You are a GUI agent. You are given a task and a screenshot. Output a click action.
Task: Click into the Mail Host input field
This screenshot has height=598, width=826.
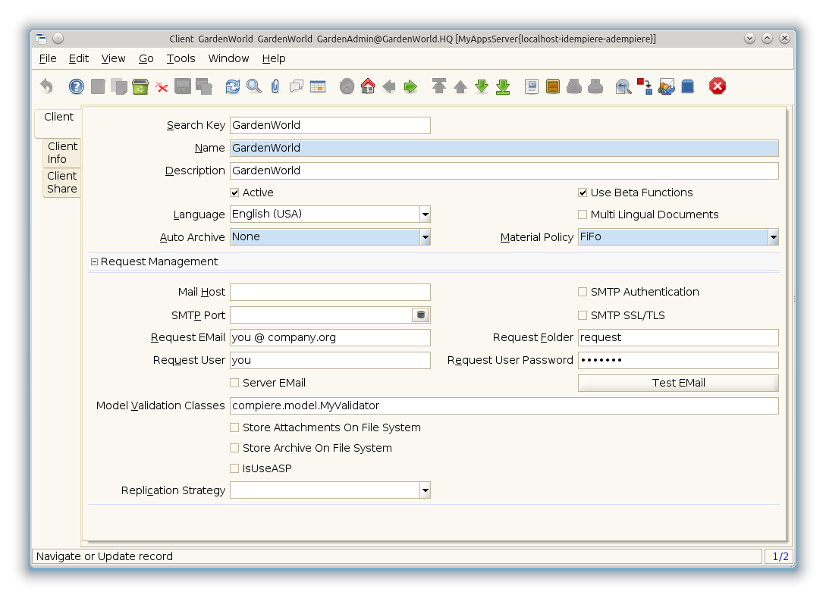click(330, 292)
